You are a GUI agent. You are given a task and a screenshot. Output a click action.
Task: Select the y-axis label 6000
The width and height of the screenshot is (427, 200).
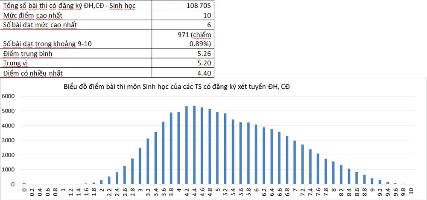(9, 96)
